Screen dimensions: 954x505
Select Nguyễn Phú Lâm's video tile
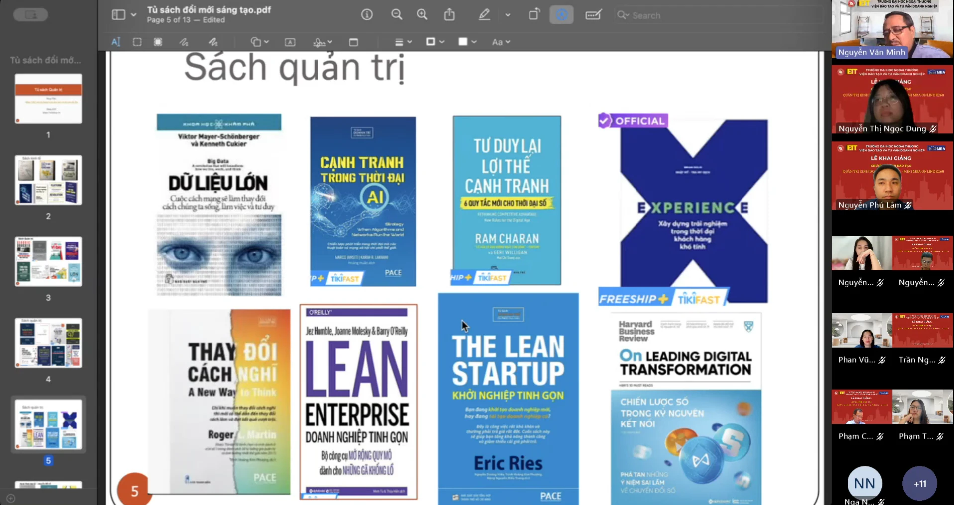pyautogui.click(x=892, y=176)
